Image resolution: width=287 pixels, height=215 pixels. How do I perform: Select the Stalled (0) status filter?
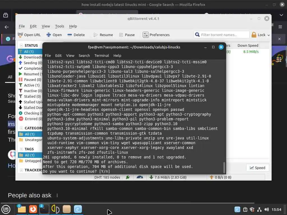[30, 96]
